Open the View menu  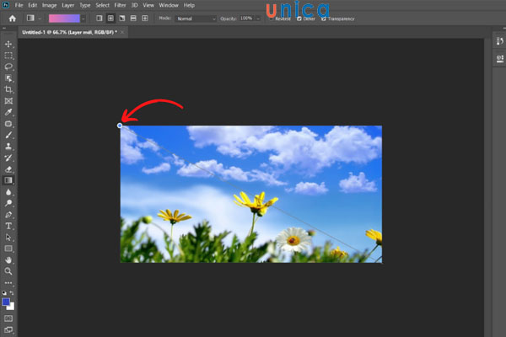click(x=148, y=5)
